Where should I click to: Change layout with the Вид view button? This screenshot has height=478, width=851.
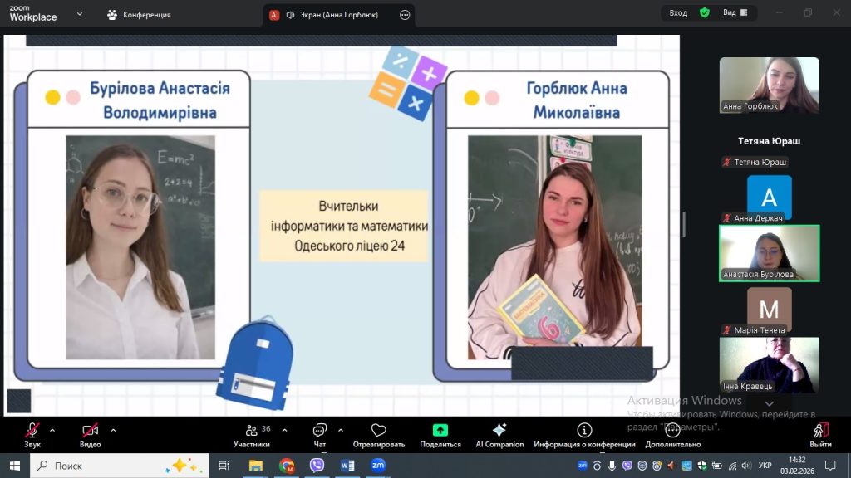(x=735, y=12)
